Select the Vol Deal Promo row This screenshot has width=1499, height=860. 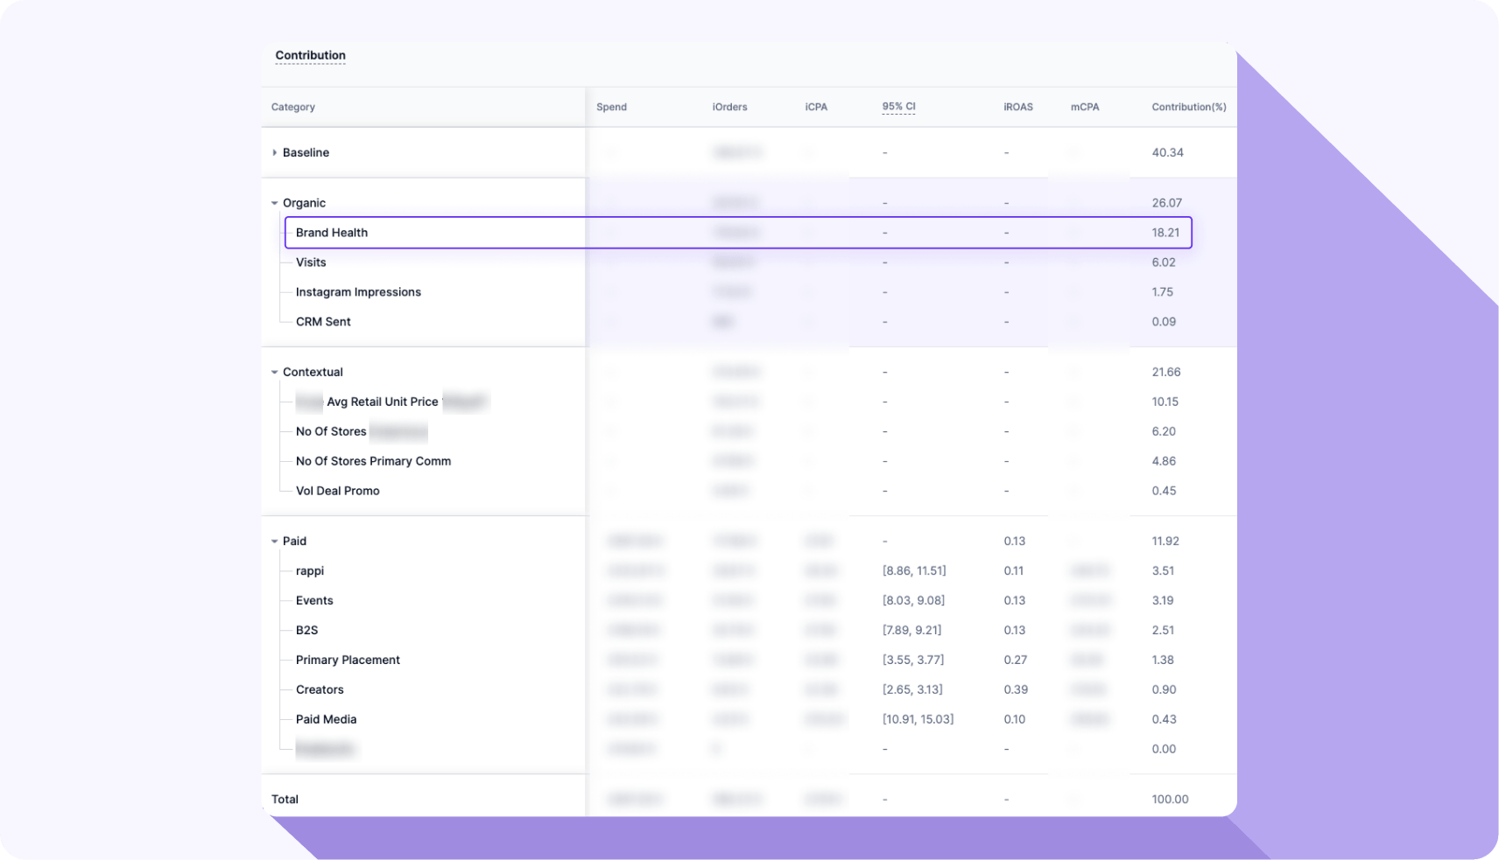point(749,491)
